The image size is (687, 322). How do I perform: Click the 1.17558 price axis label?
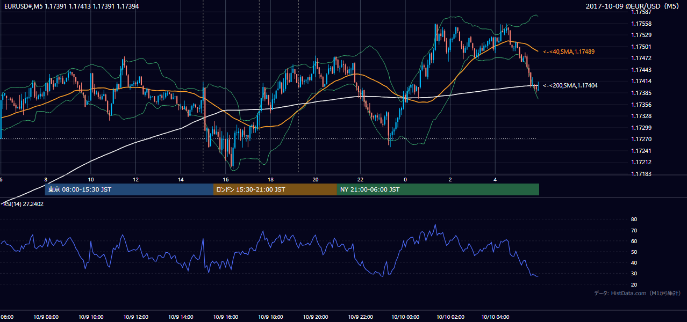(x=642, y=24)
